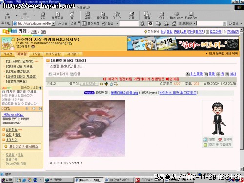This screenshot has height=183, width=244.
Task: Switch to the 사고팔고 tab
Action: click(x=73, y=54)
